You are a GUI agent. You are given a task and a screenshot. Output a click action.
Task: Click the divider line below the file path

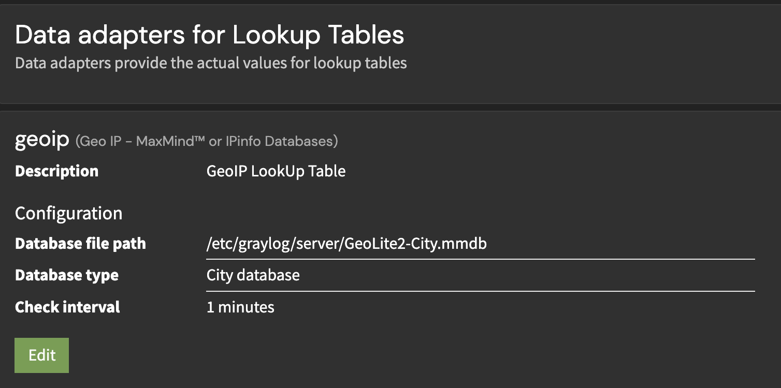pos(480,259)
